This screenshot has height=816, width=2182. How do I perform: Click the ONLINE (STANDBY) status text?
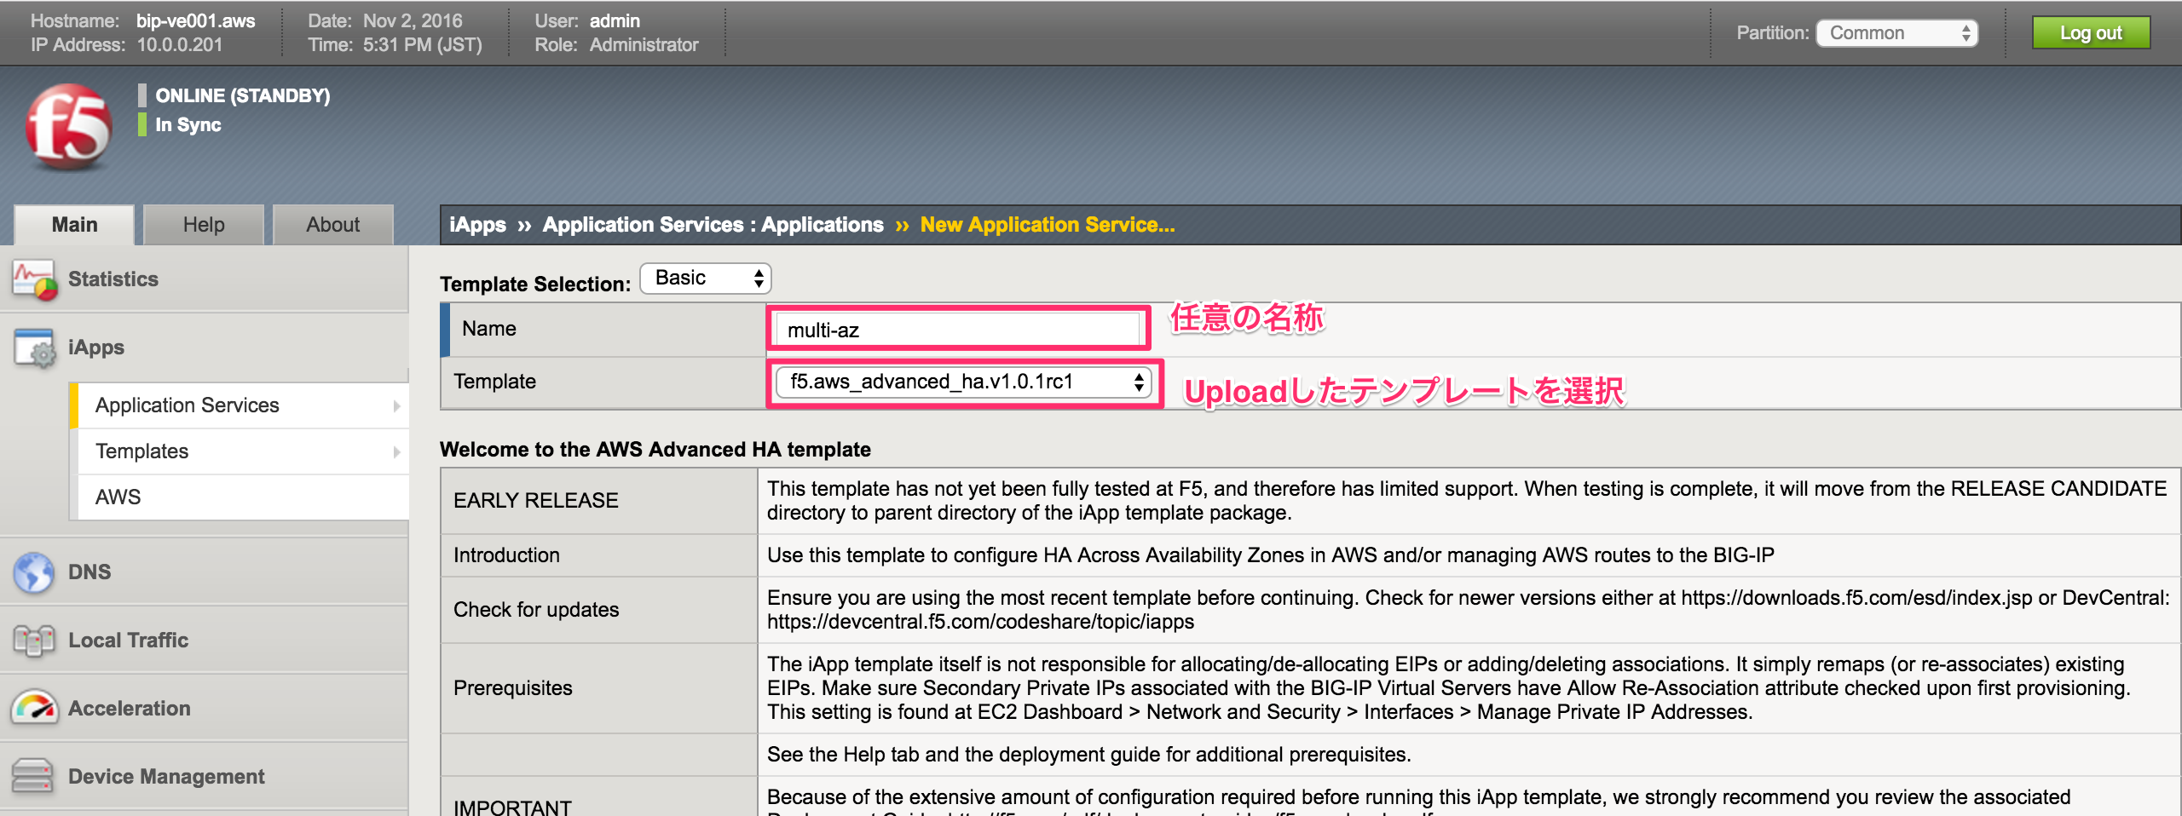coord(243,95)
